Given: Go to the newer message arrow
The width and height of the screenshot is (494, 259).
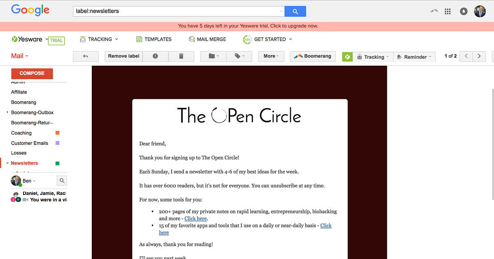Looking at the screenshot, I should [466, 56].
